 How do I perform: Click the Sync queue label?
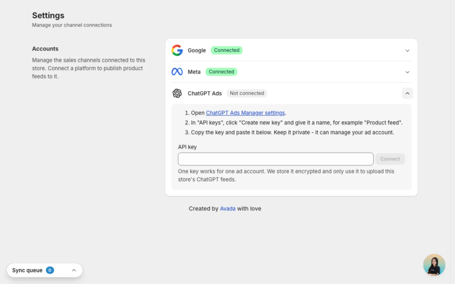point(27,270)
